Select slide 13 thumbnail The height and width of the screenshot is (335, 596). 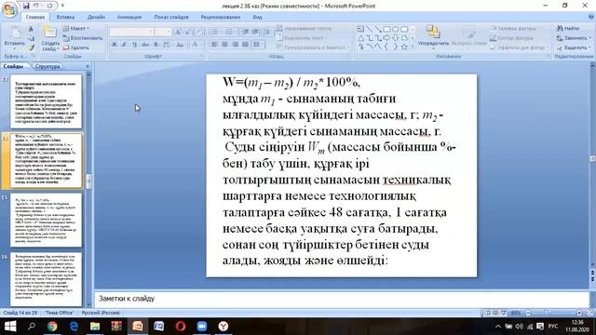coord(46,101)
